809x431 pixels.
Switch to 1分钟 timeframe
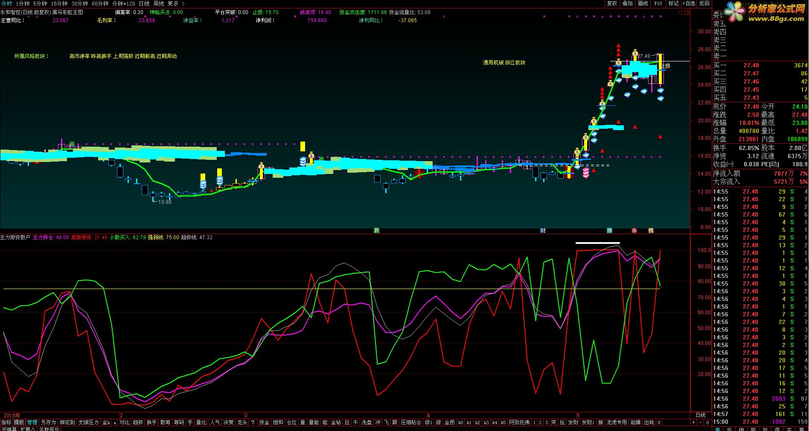pos(23,3)
